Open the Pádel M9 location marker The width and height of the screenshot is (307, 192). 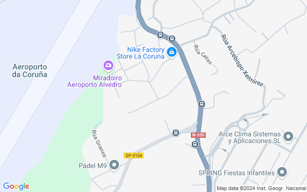pos(114,165)
